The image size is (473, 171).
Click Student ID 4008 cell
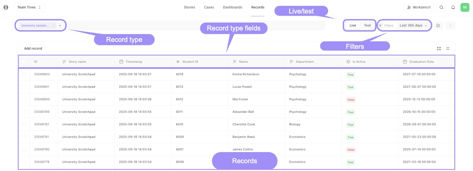[179, 162]
